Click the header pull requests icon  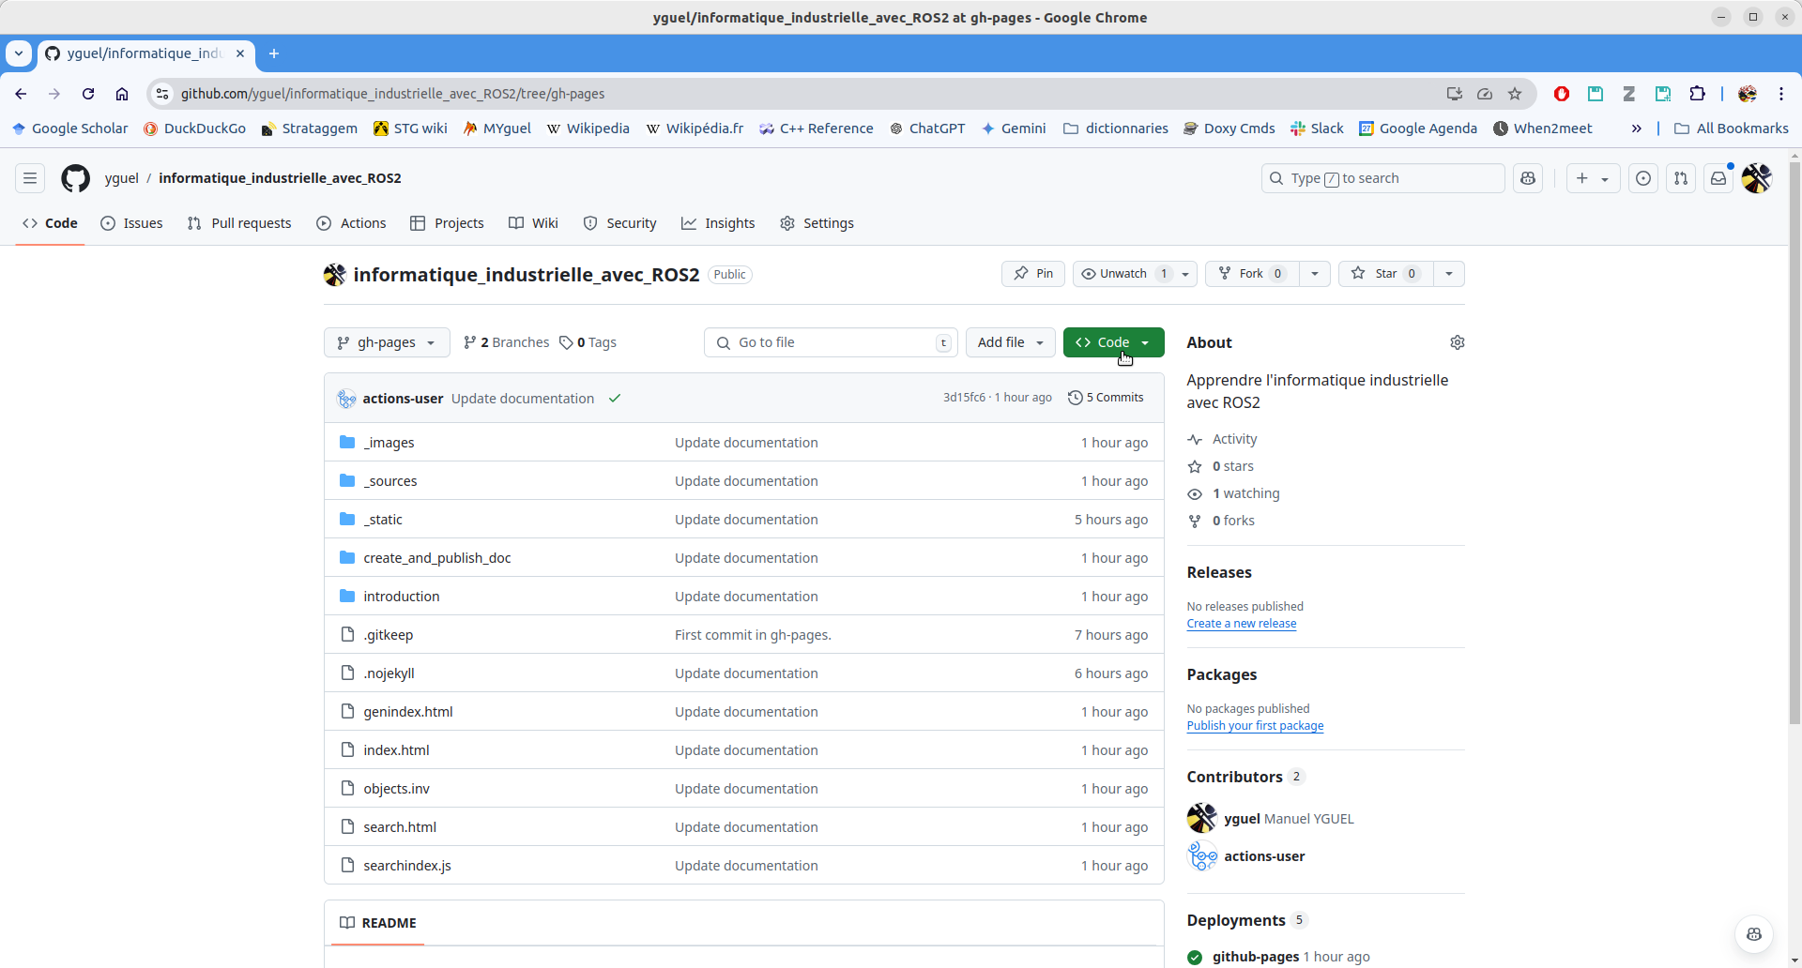[1681, 178]
